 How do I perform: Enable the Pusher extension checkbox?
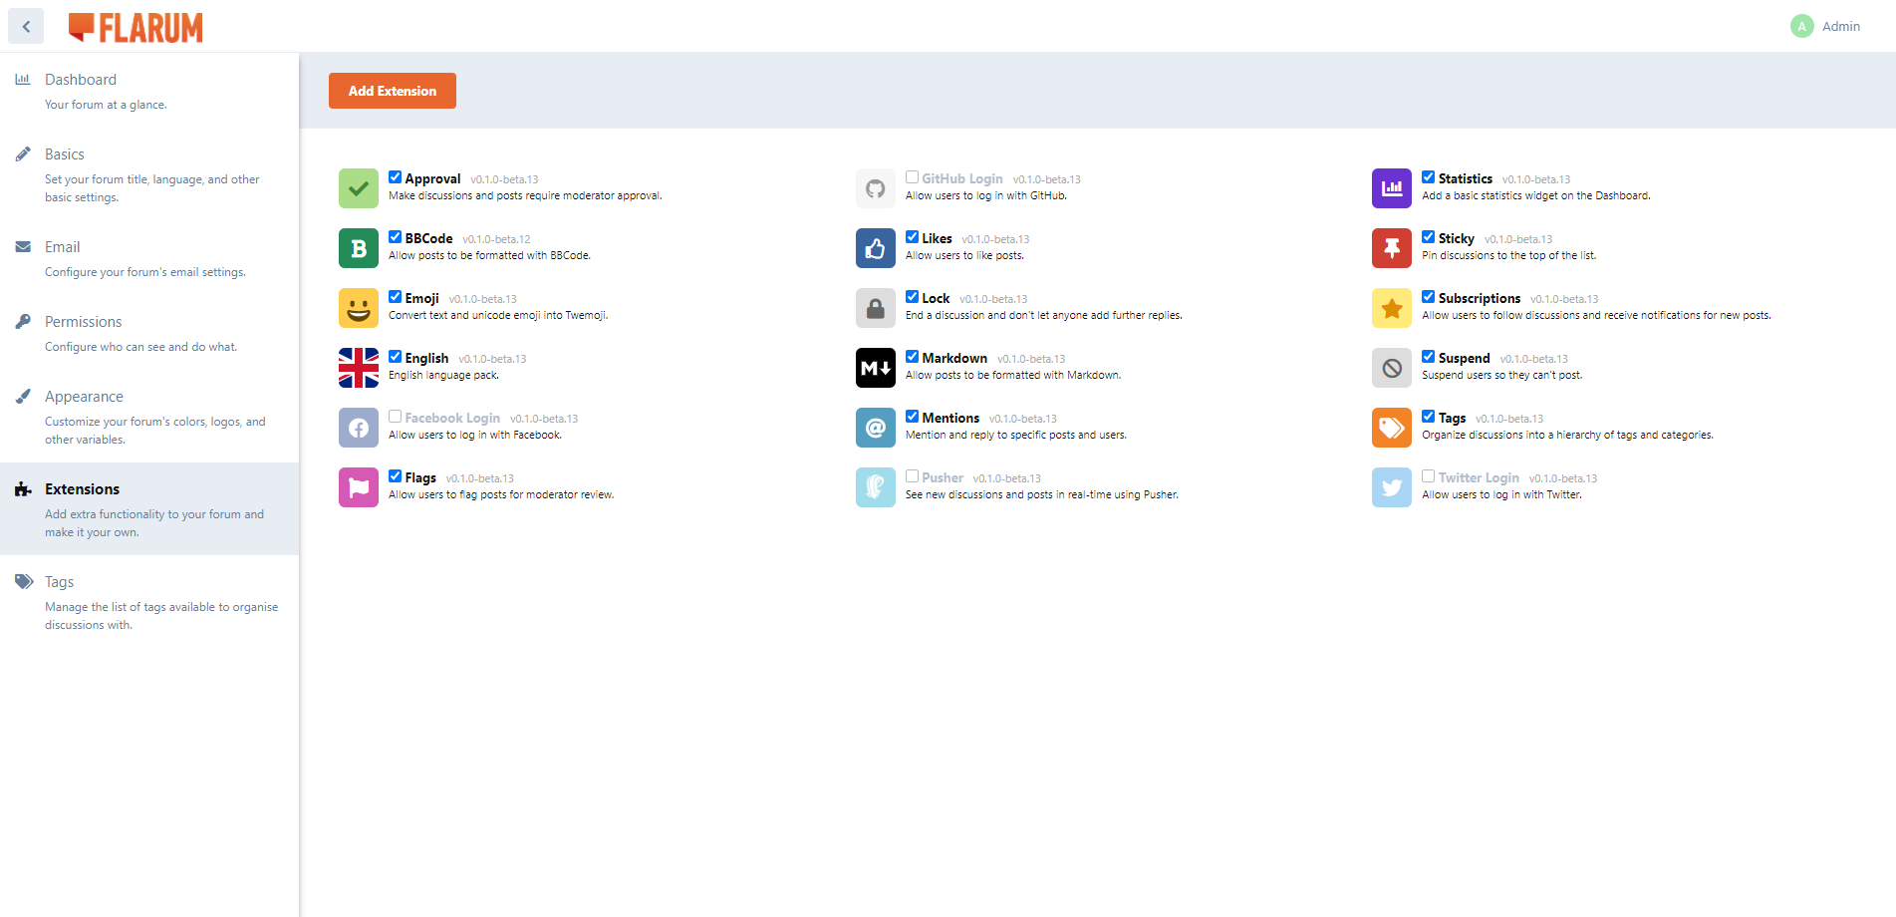pos(912,476)
